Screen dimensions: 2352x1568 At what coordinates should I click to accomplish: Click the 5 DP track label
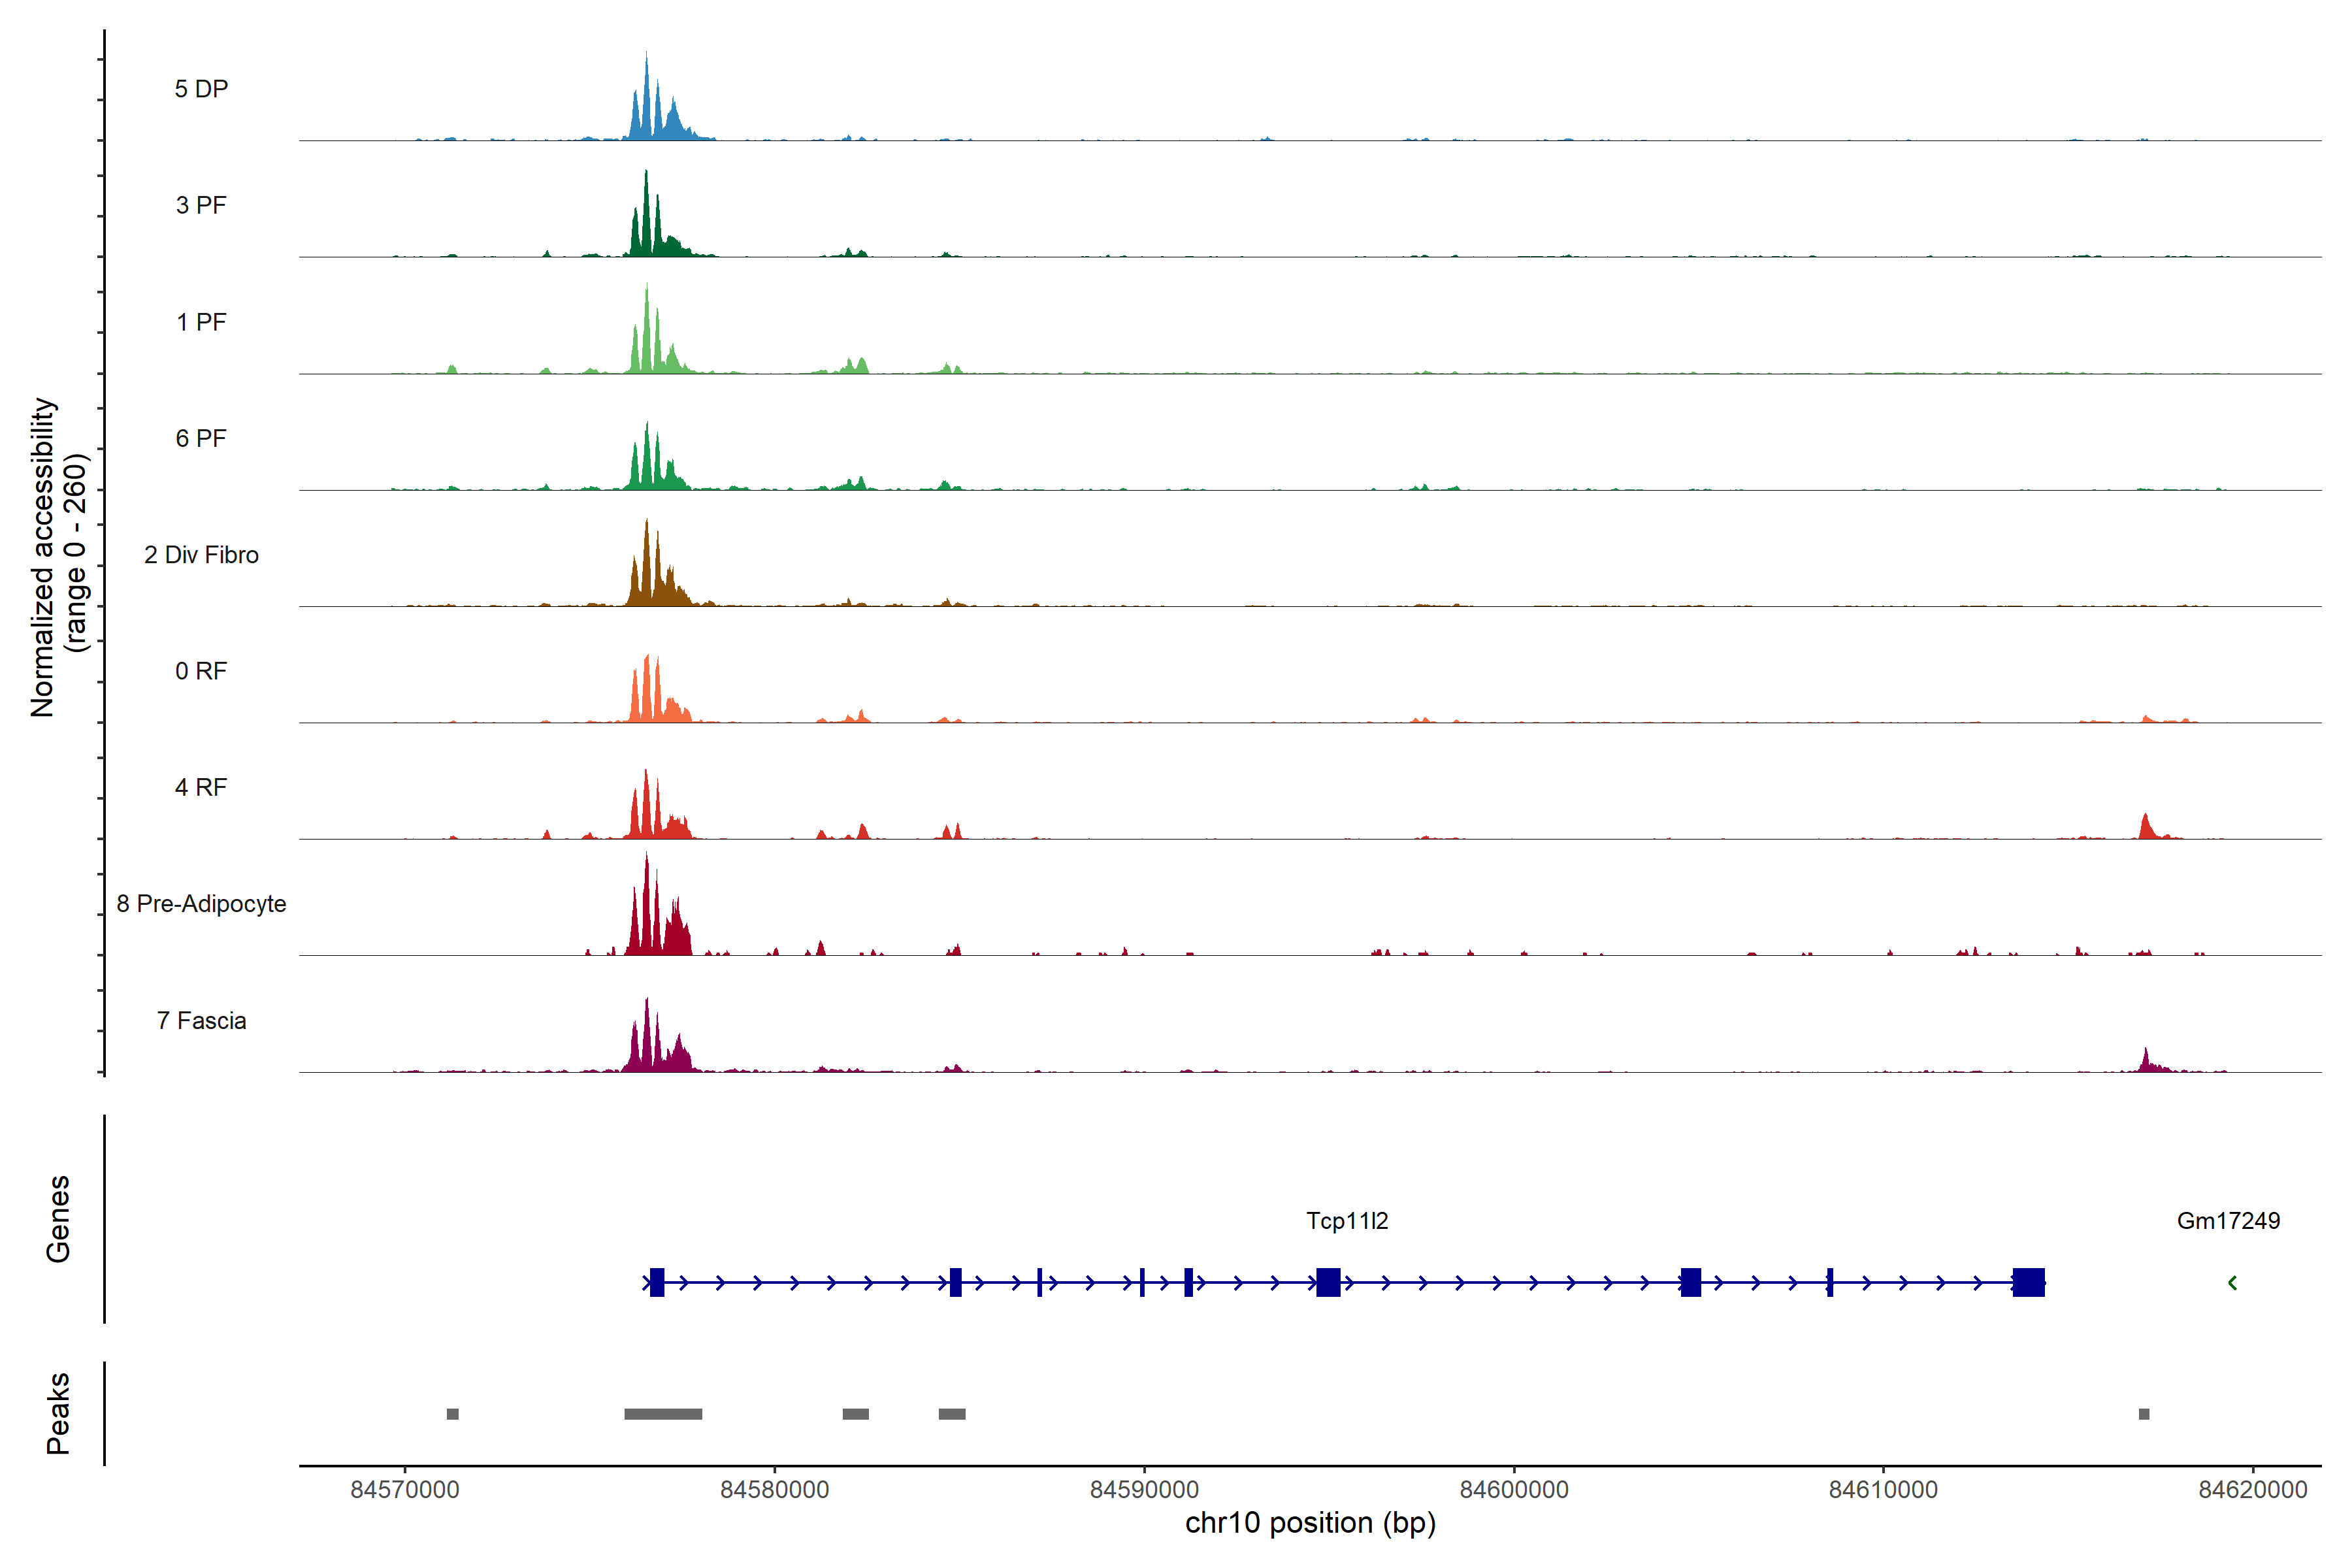point(201,89)
